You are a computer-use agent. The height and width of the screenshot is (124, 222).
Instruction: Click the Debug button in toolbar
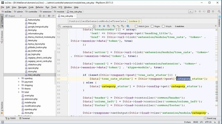(x=200, y=11)
